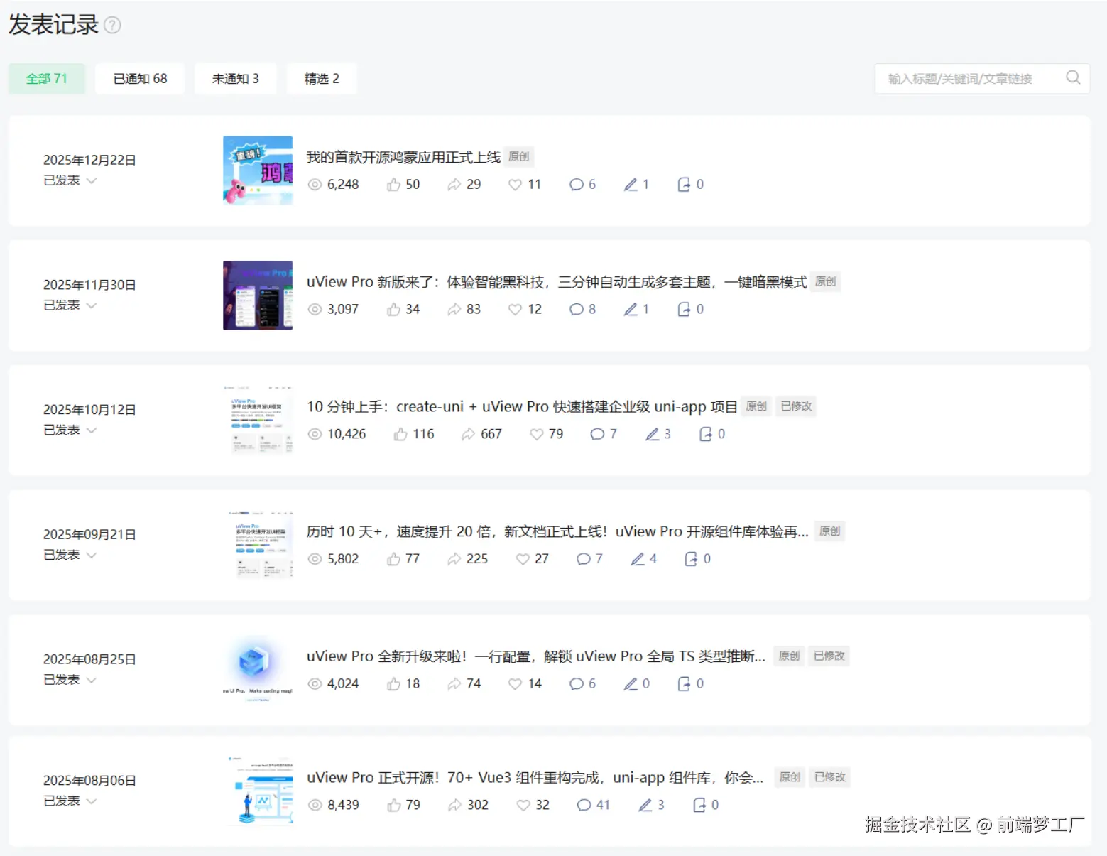Viewport: 1107px width, 856px height.
Task: Expand 已发表 dropdown under 2025年11月30日
Action: click(x=70, y=305)
